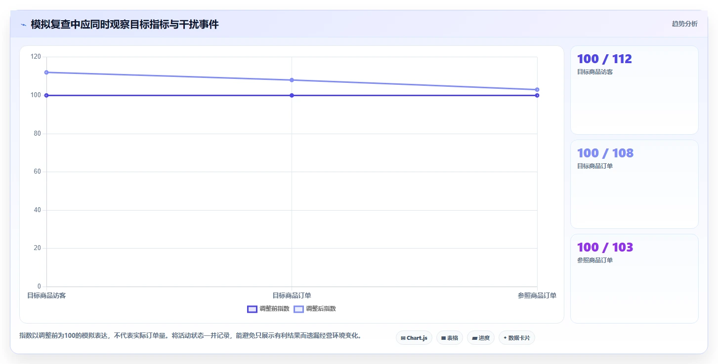This screenshot has width=718, height=364.
Task: Click the 调整后指数 point at 目标商品访客
Action: [x=46, y=73]
